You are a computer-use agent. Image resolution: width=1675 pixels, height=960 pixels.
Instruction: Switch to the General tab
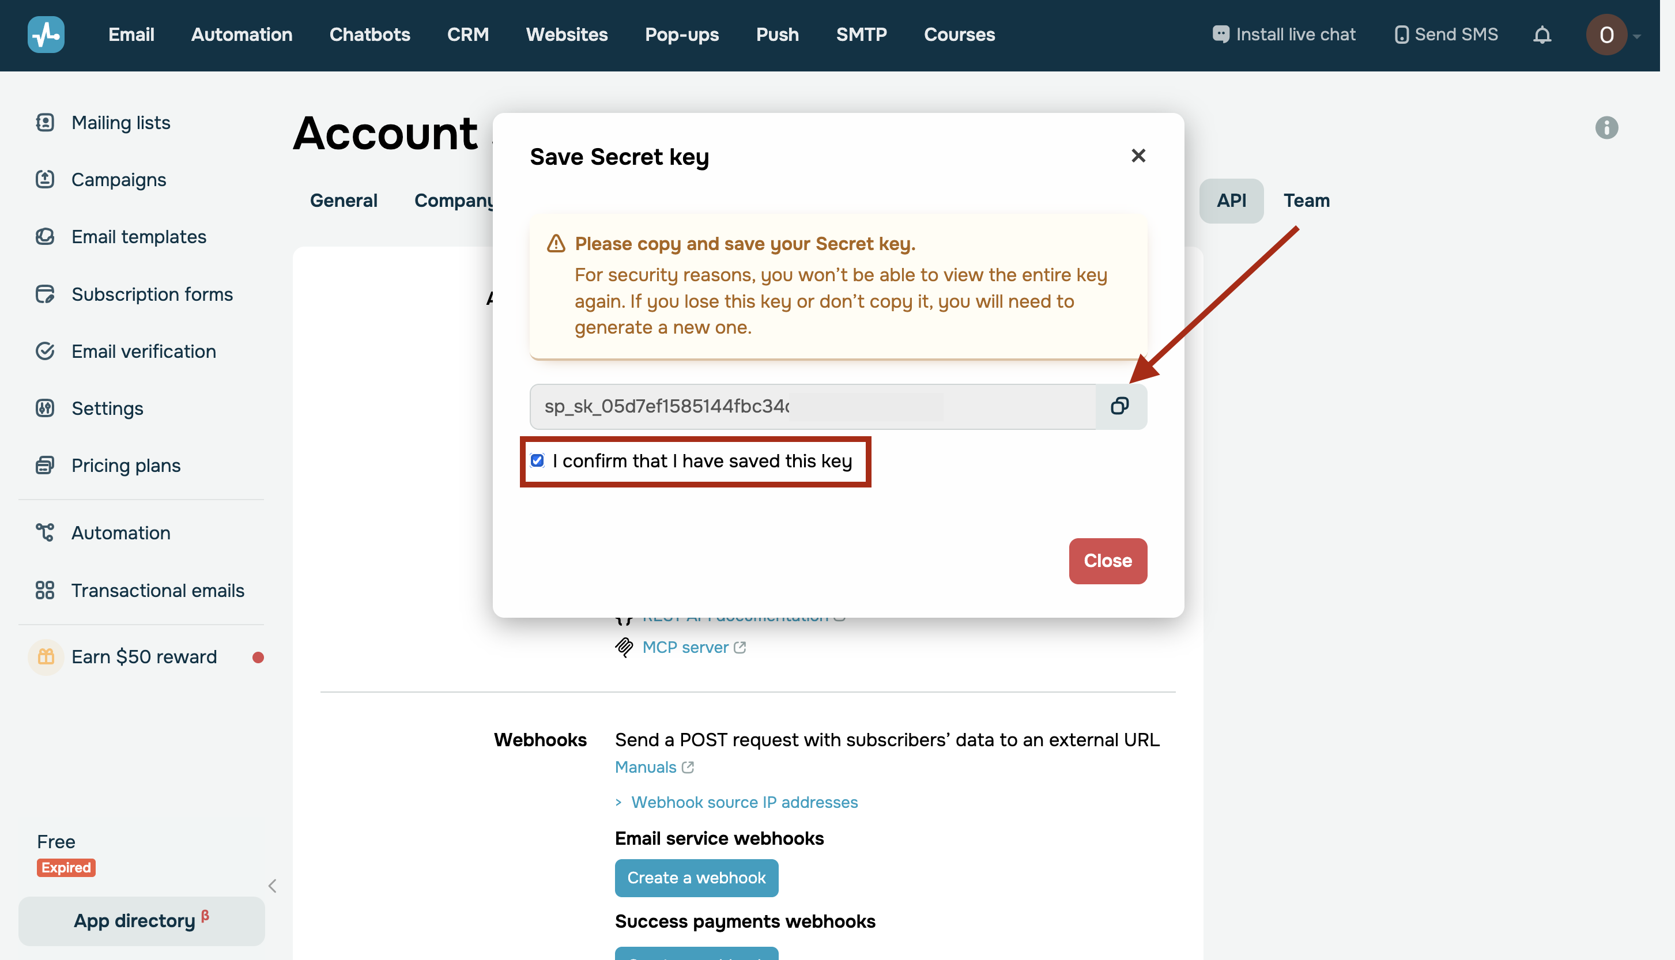tap(344, 201)
